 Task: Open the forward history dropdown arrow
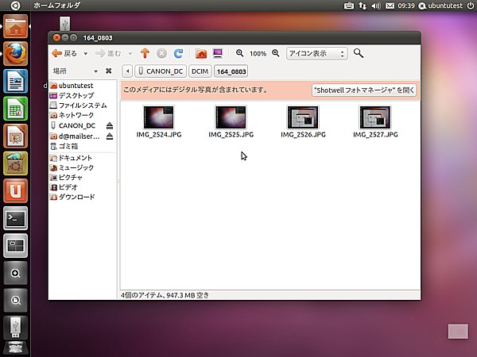coord(130,54)
